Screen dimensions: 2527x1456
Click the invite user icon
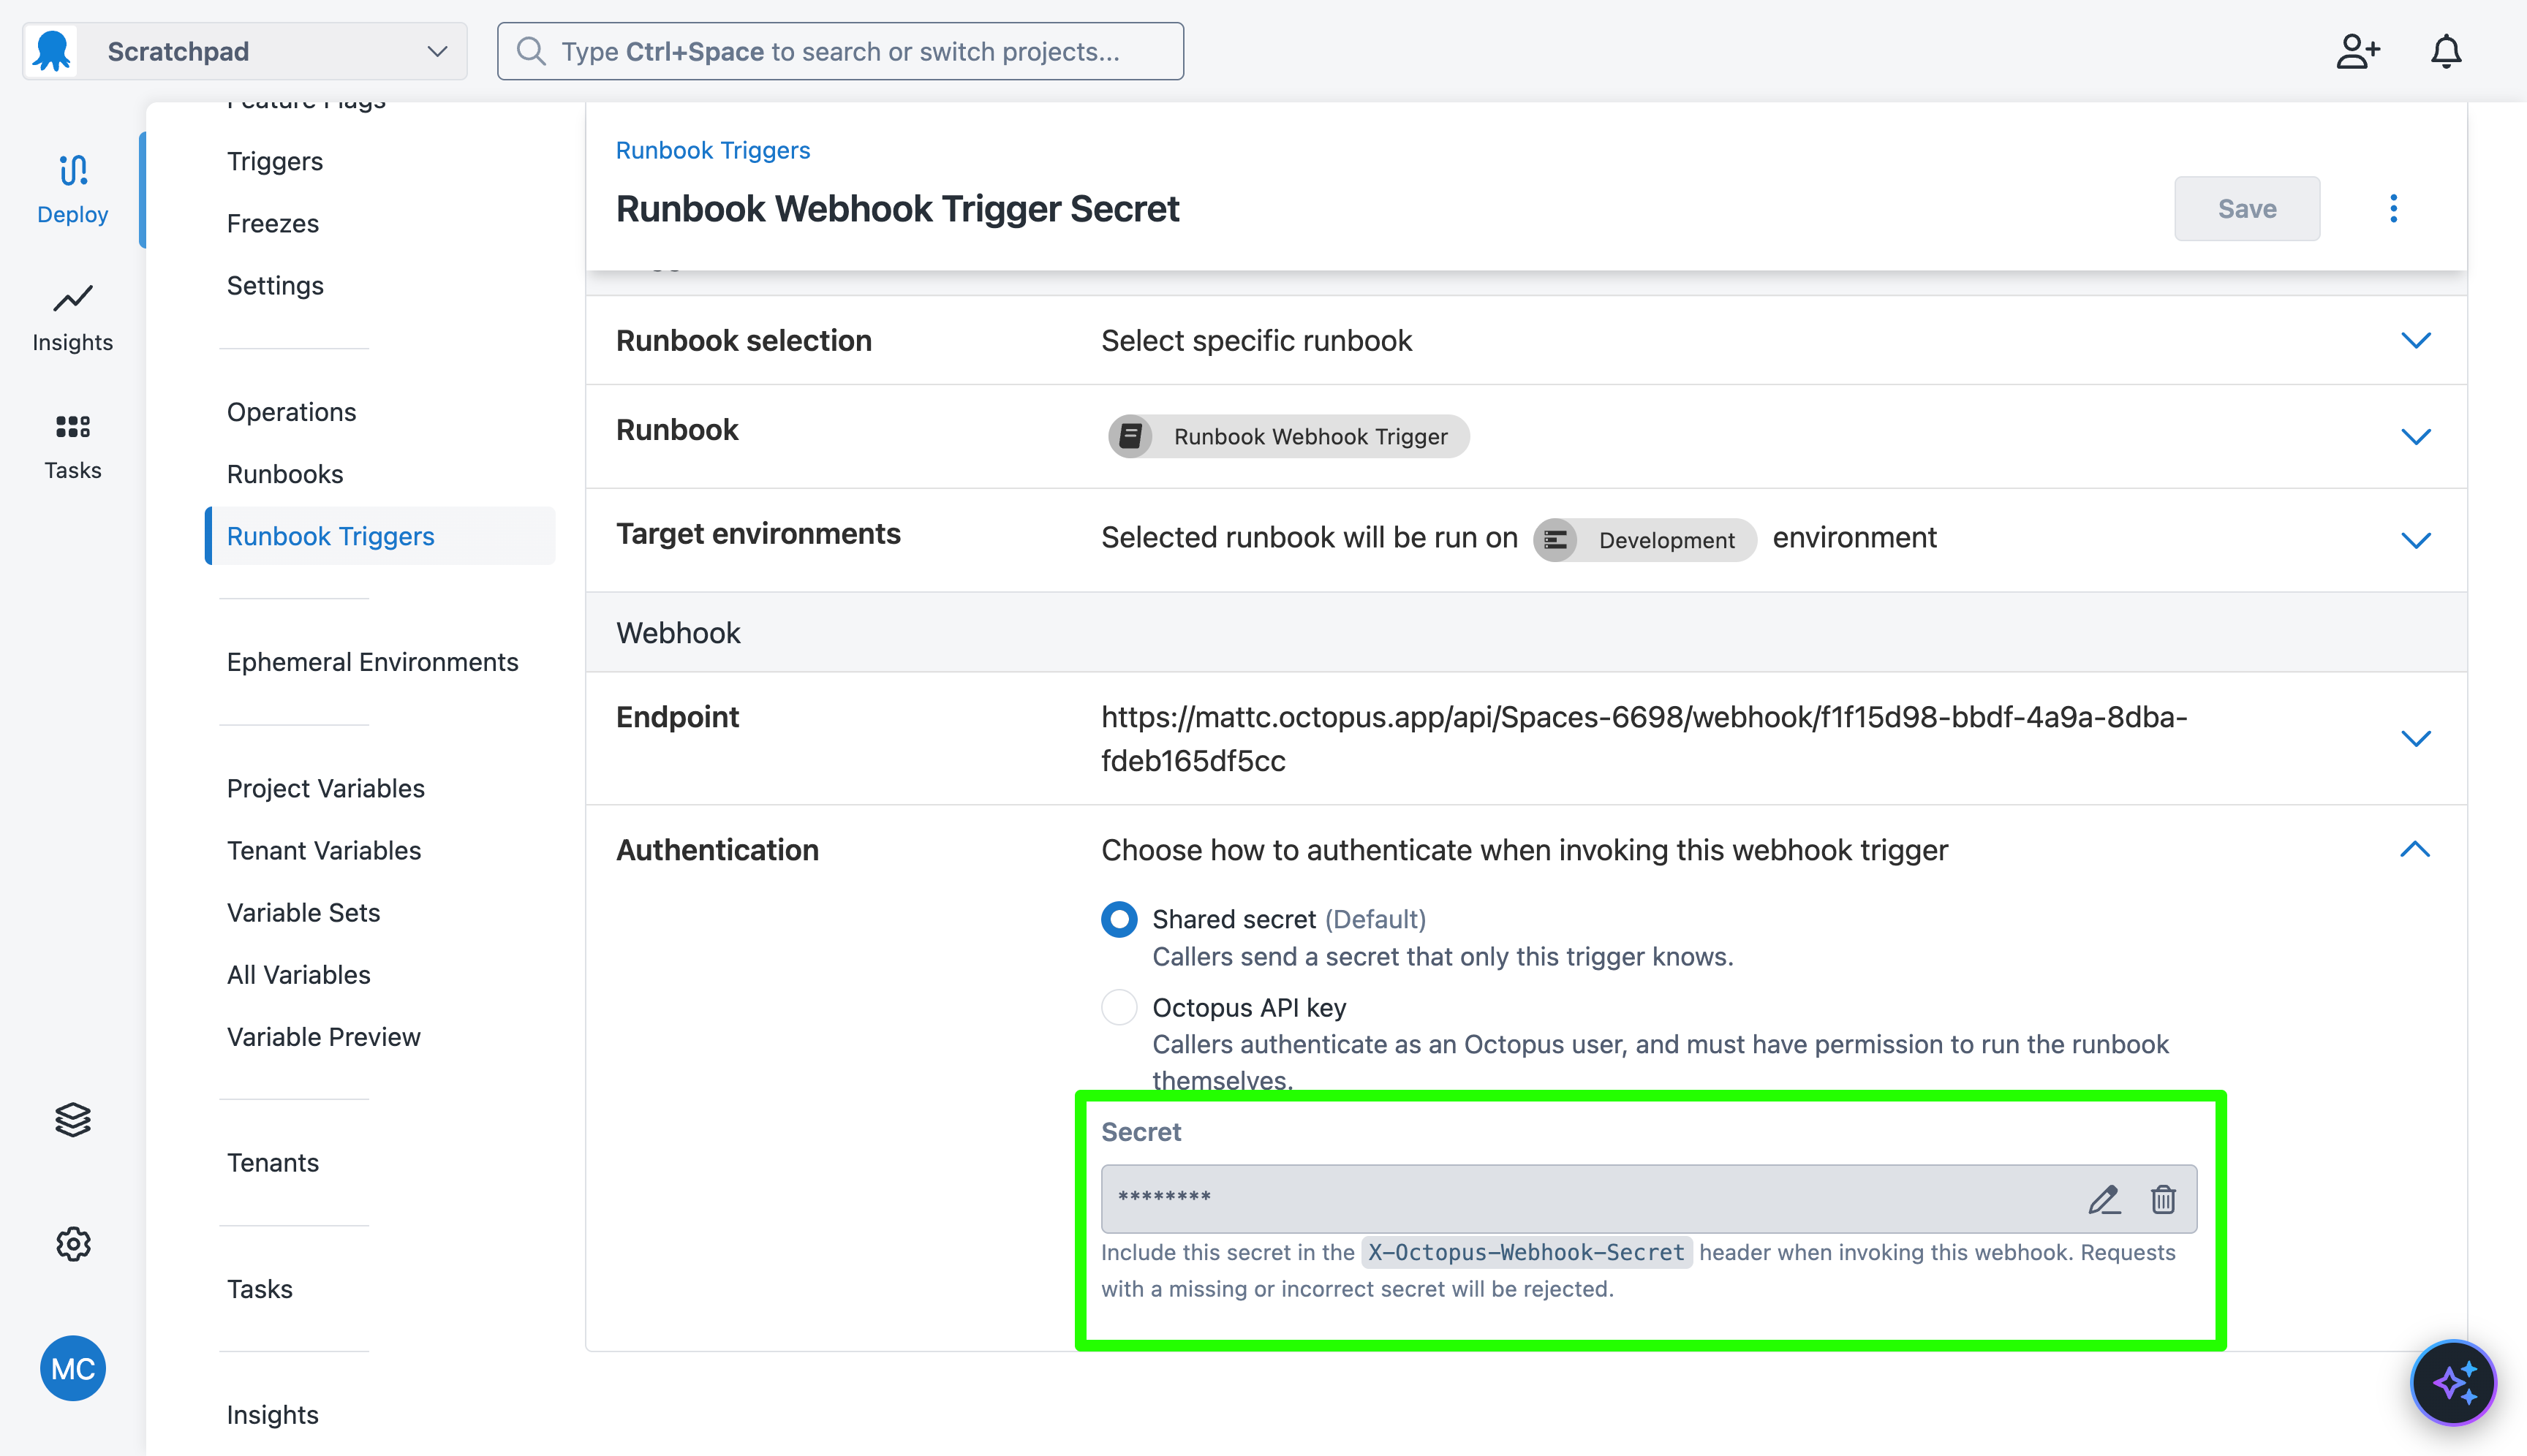point(2358,51)
